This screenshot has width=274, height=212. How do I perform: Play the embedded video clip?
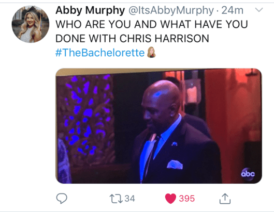(158, 126)
